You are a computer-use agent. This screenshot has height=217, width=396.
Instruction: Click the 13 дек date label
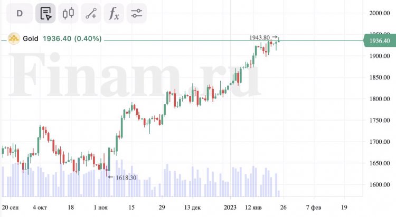coord(192,208)
